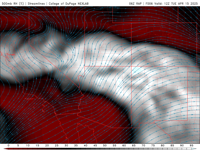
Task: Select the '90' value on color scale
Action: click(182, 145)
